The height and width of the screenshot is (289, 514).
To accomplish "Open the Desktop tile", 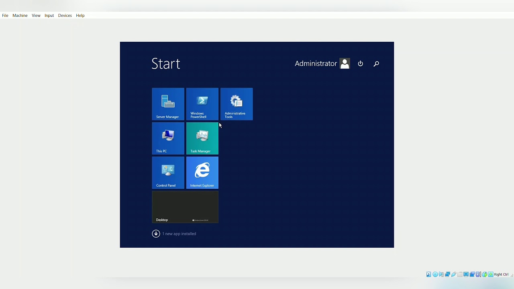I will coord(185,207).
